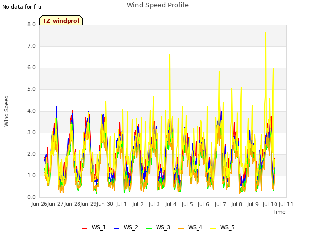Click the Jul 10 x-axis date label
Image resolution: width=316 pixels, height=237 pixels.
click(x=270, y=204)
